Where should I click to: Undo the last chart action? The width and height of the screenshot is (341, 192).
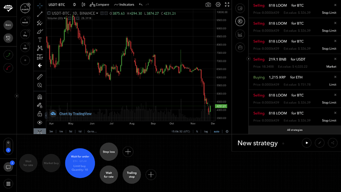141,4
